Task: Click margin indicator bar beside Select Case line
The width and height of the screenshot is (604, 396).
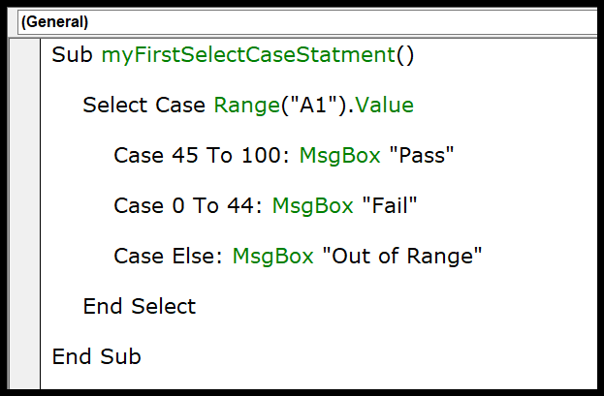Action: 24,106
